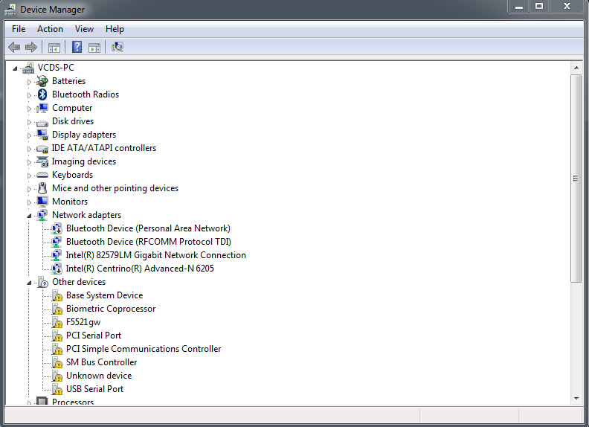Select Intel(R) 82579LM Gigabit Network Connection
The image size is (589, 427).
[x=156, y=255]
